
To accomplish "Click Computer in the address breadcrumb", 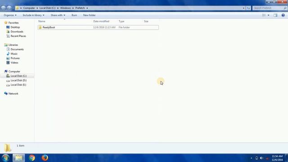I will pyautogui.click(x=29, y=8).
